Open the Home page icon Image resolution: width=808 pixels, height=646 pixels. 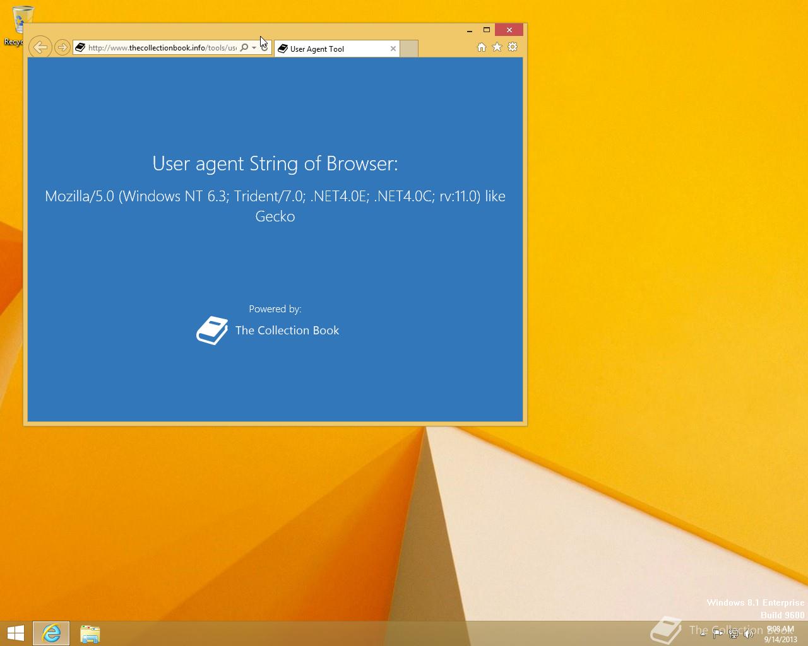(x=482, y=47)
